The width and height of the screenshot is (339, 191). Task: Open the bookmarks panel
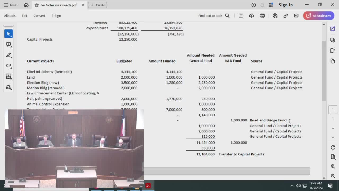[333, 50]
